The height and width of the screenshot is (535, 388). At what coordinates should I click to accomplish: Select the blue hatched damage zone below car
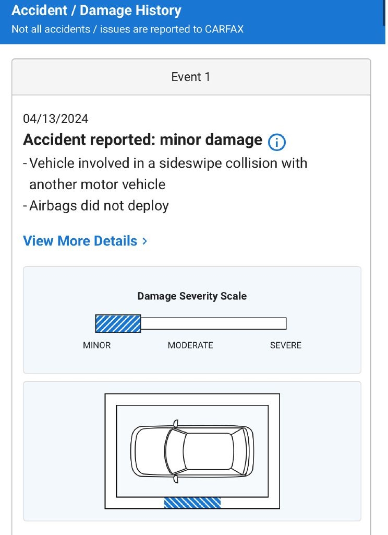[192, 503]
